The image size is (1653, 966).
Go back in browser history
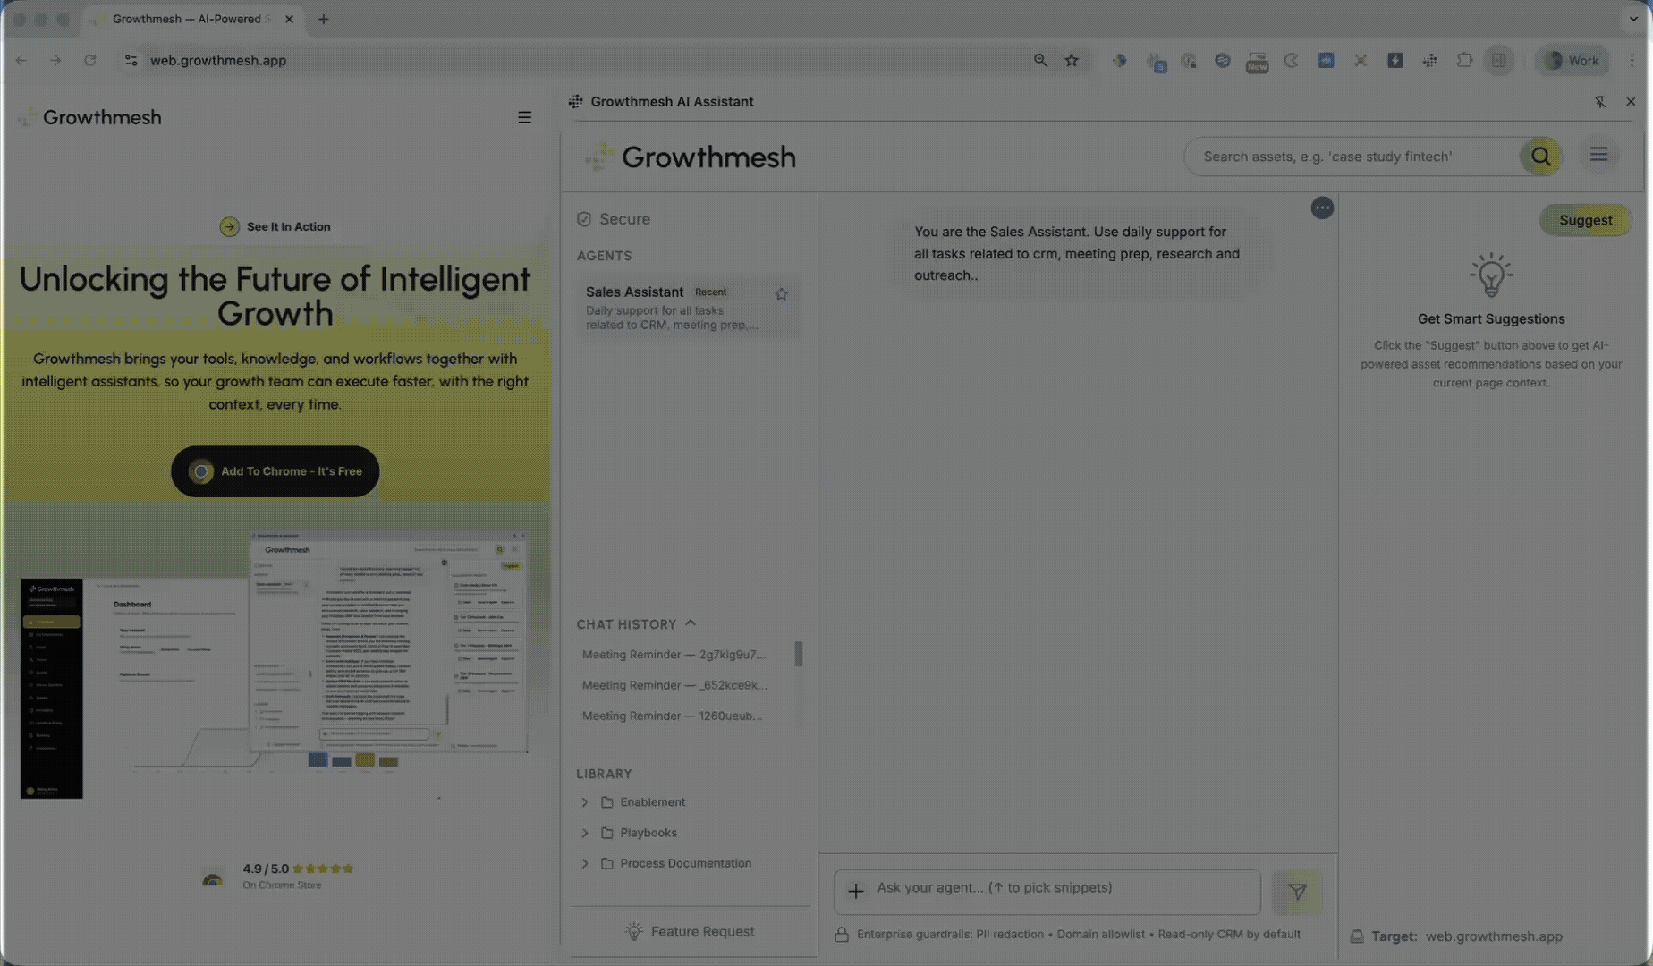pos(21,60)
